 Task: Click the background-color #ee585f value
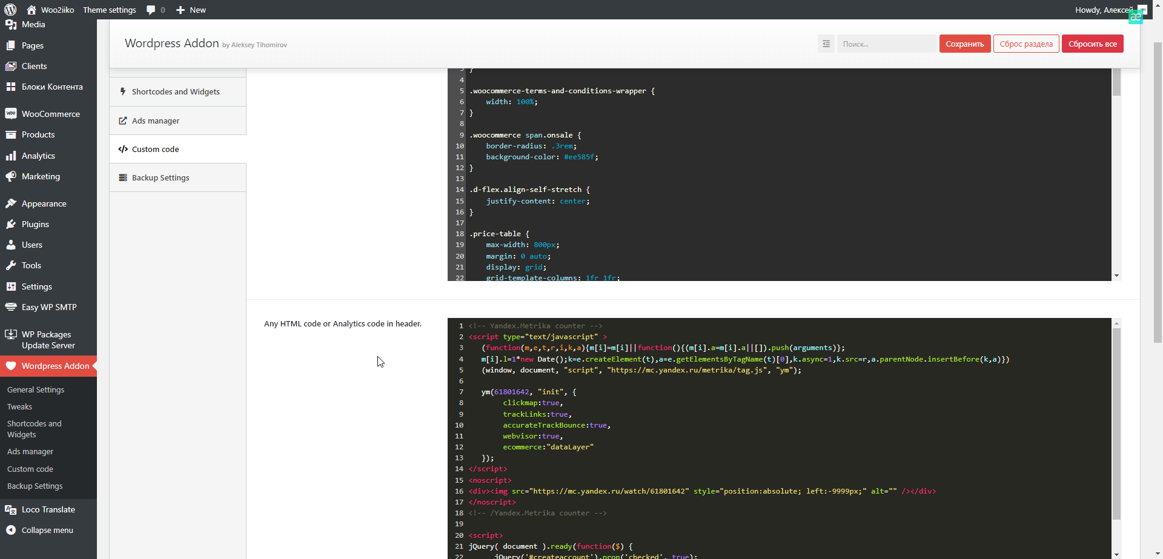coord(579,157)
